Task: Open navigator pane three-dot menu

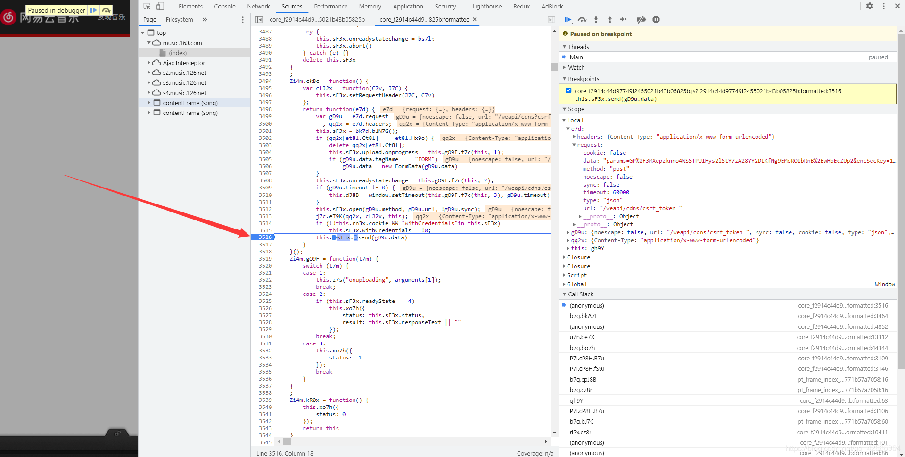Action: click(x=243, y=19)
